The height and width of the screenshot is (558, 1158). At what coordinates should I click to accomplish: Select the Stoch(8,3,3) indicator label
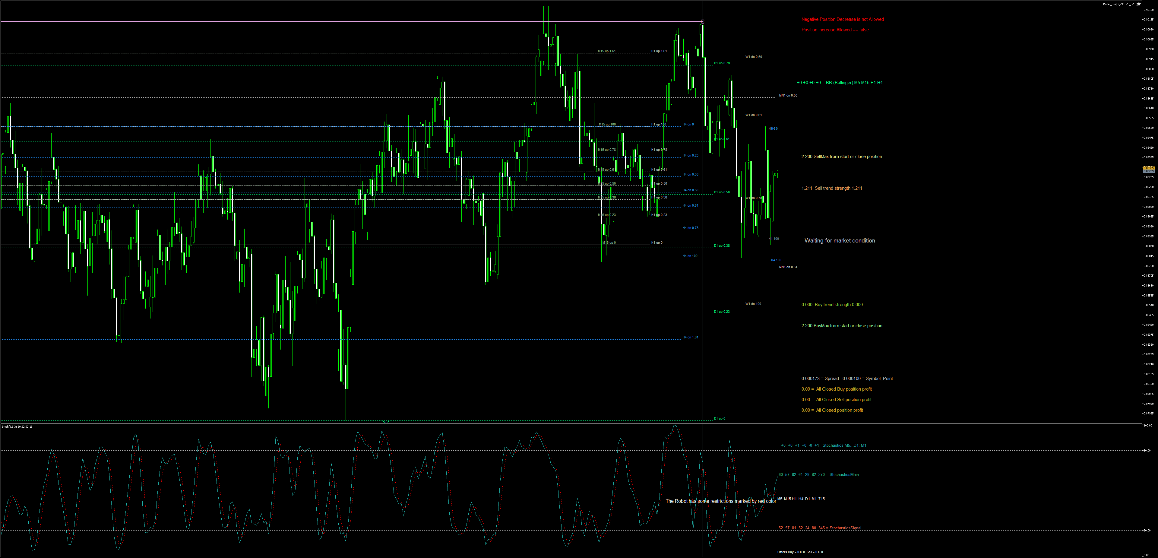point(17,426)
